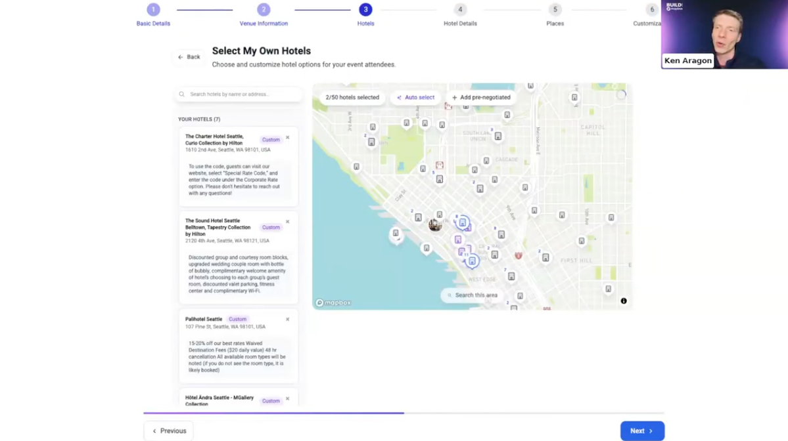Click Custom tag on Palihotel Seattle
Viewport: 788px width, 441px height.
coord(238,319)
